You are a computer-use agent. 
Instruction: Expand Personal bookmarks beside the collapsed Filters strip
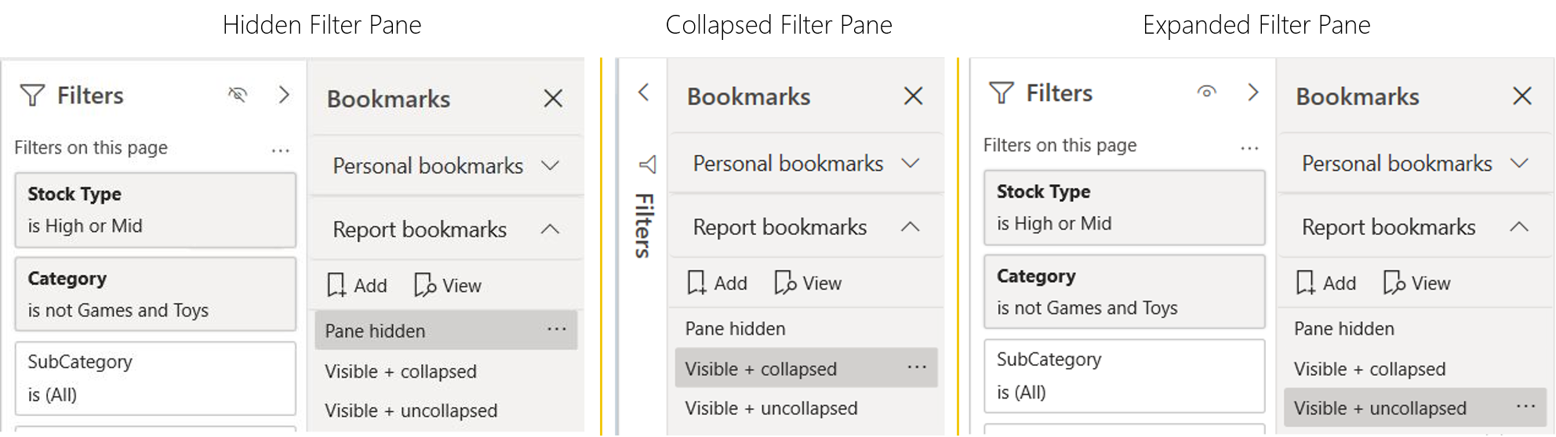coord(910,164)
